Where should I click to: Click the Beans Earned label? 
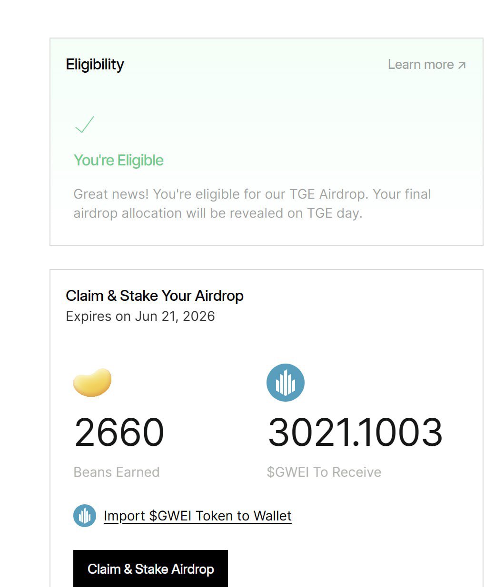pyautogui.click(x=117, y=472)
